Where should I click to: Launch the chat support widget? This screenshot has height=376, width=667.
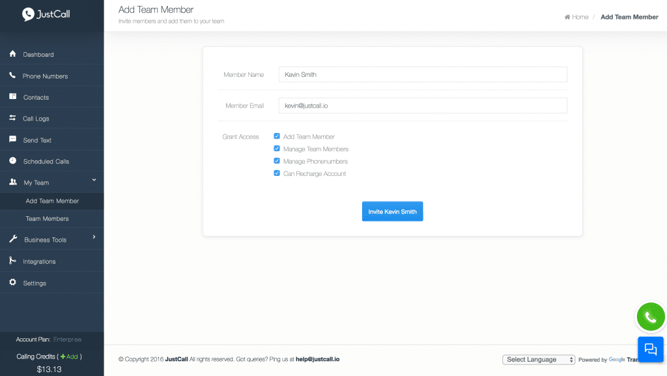pyautogui.click(x=650, y=349)
